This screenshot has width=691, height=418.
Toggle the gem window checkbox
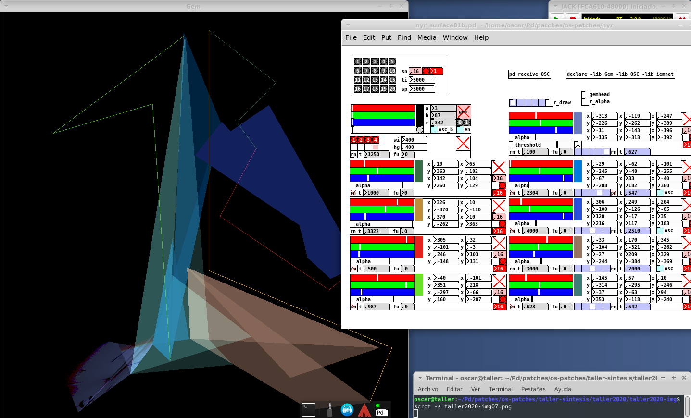pyautogui.click(x=463, y=111)
